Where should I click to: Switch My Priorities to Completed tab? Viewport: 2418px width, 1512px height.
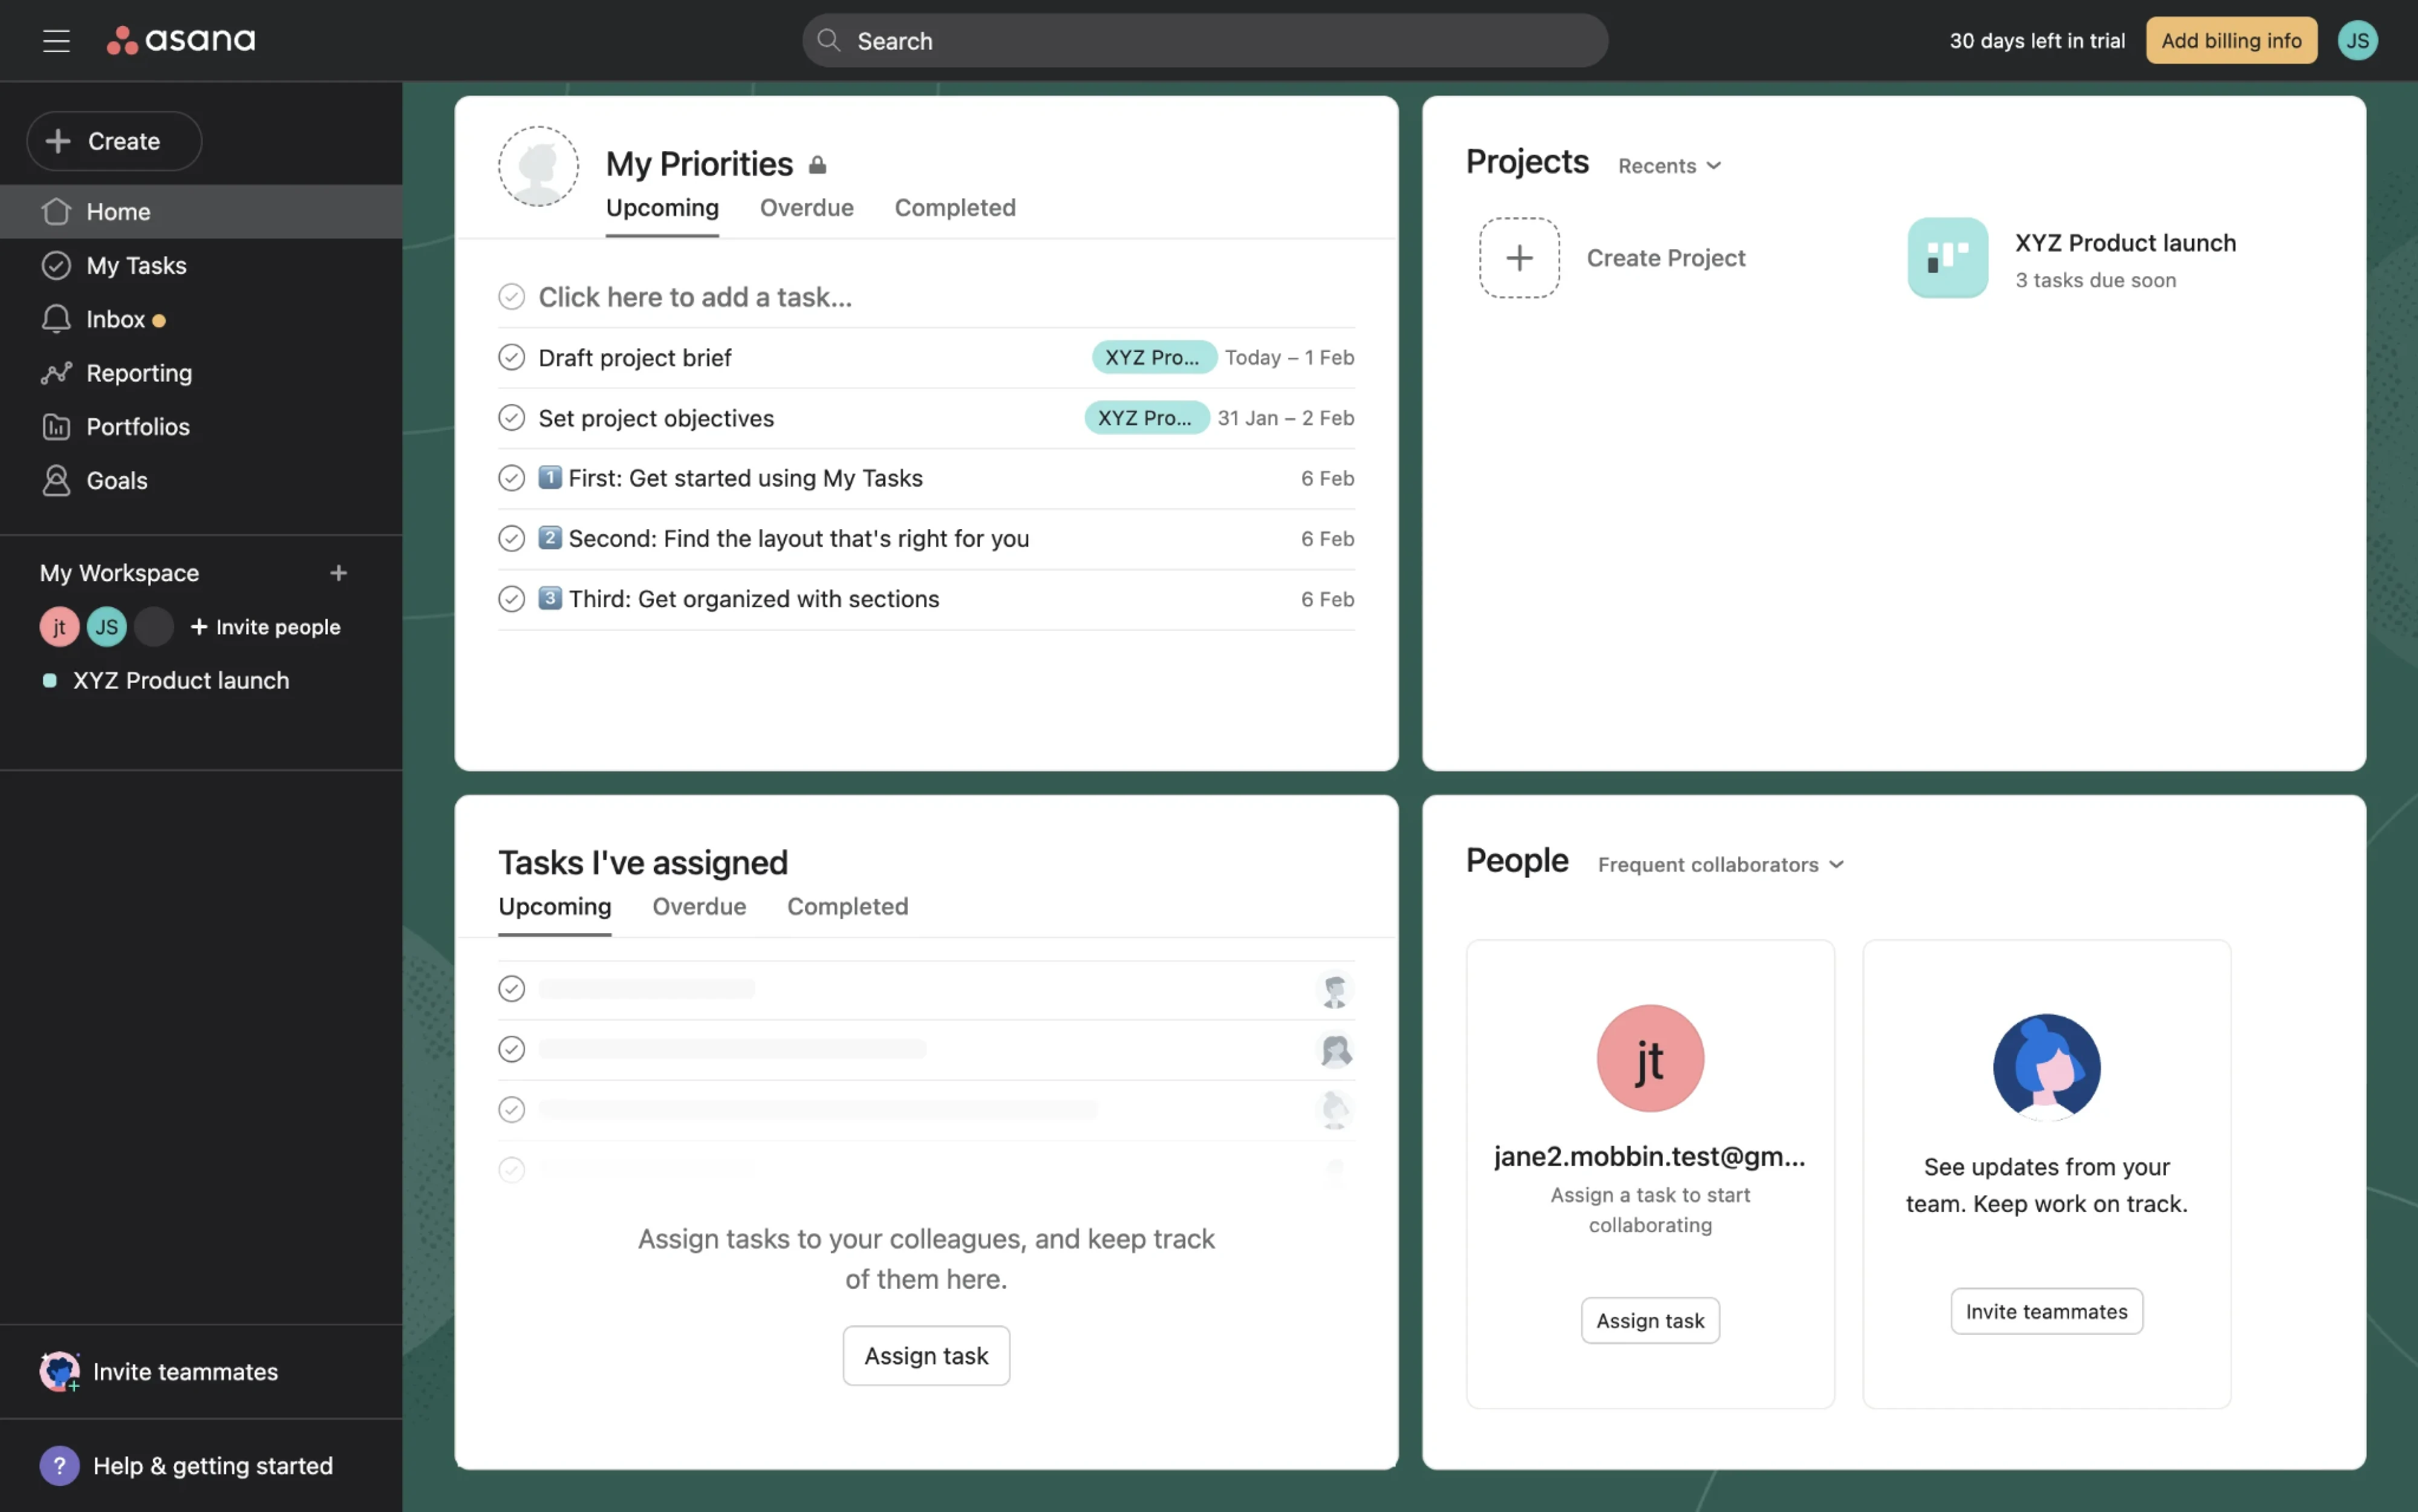954,208
